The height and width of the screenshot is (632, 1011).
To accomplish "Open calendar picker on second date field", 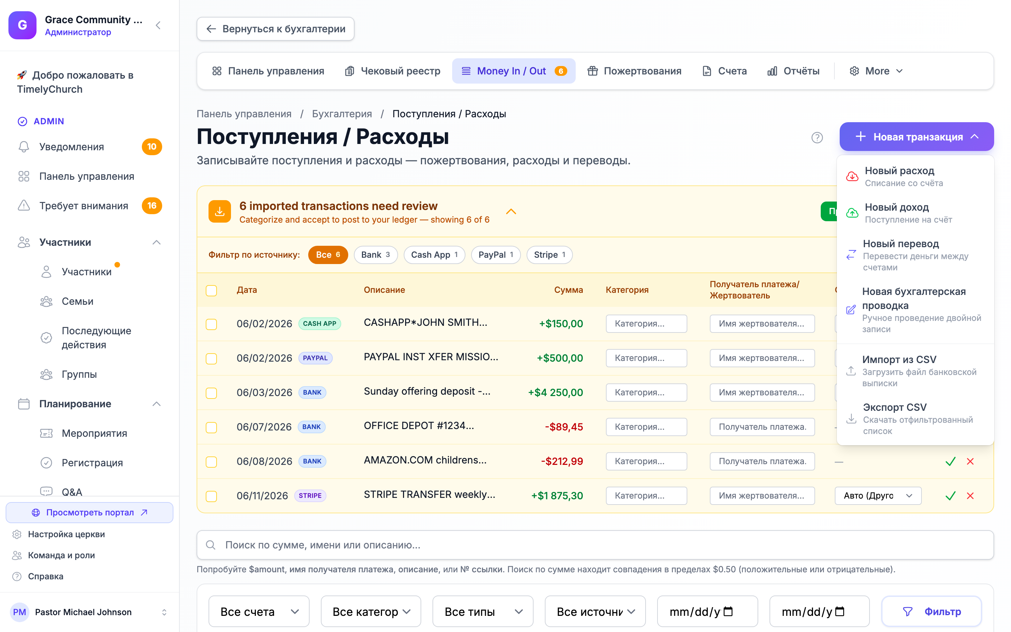I will pyautogui.click(x=840, y=612).
